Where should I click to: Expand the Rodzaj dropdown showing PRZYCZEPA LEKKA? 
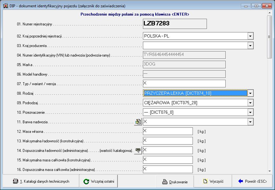point(250,93)
